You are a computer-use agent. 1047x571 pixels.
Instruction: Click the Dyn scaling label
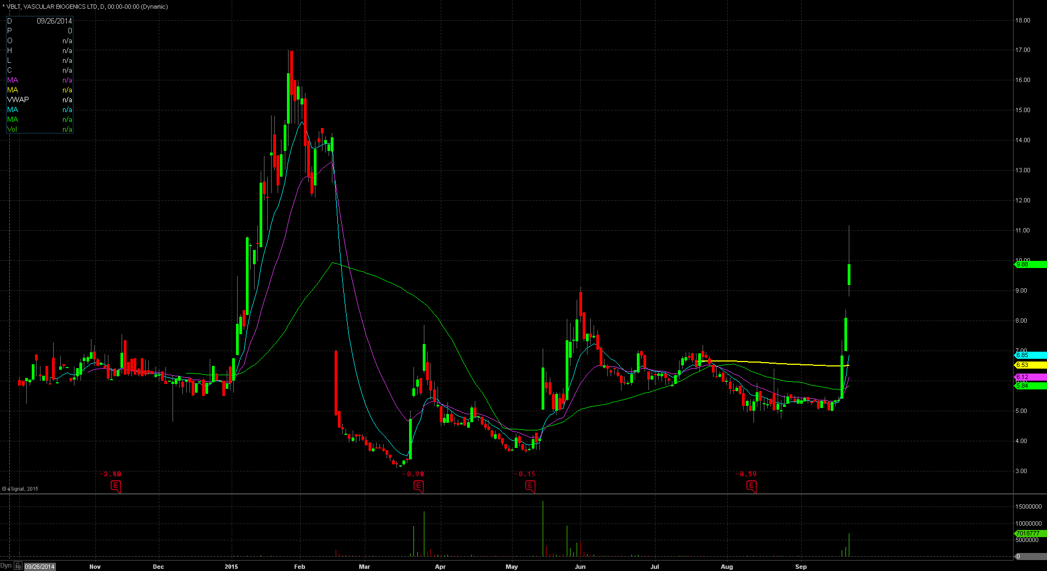coord(6,566)
